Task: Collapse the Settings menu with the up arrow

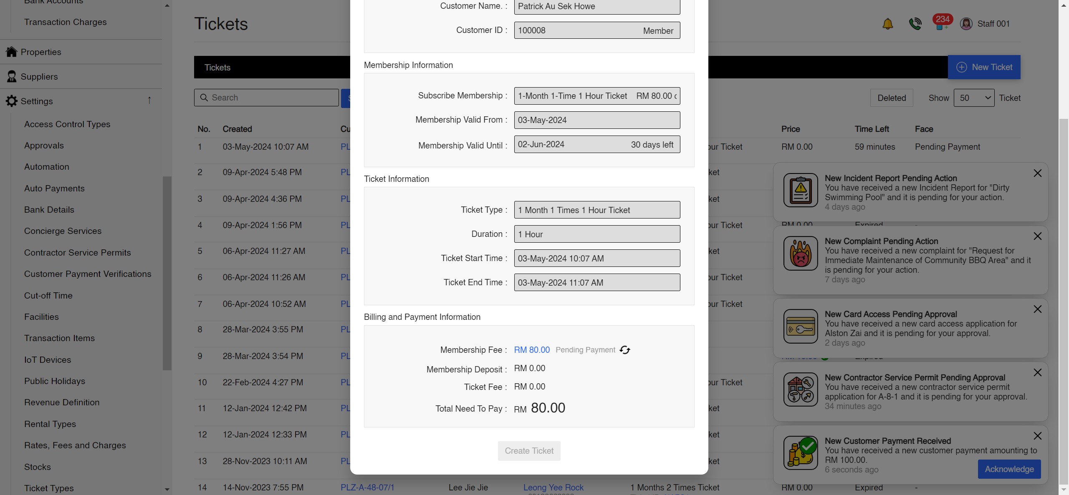Action: pos(149,101)
